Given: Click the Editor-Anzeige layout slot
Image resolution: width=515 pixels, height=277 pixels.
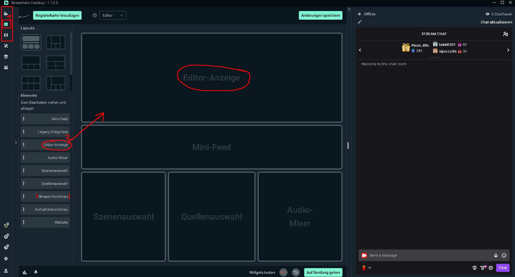Looking at the screenshot, I should (212, 78).
